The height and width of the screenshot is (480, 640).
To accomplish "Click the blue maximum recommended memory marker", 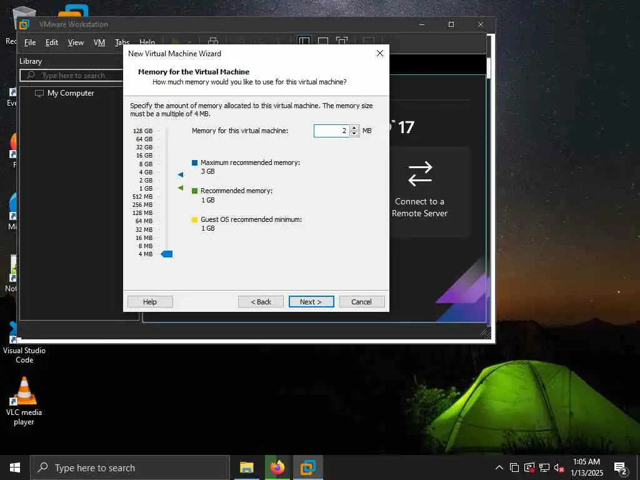I will (181, 175).
